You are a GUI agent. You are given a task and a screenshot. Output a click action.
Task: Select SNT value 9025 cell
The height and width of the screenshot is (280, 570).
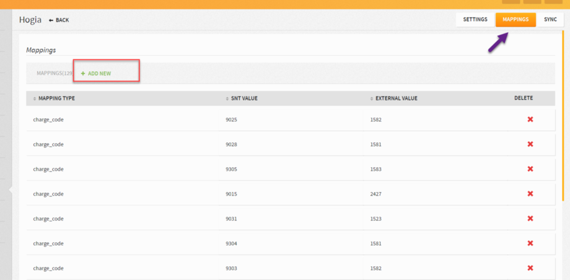(231, 120)
